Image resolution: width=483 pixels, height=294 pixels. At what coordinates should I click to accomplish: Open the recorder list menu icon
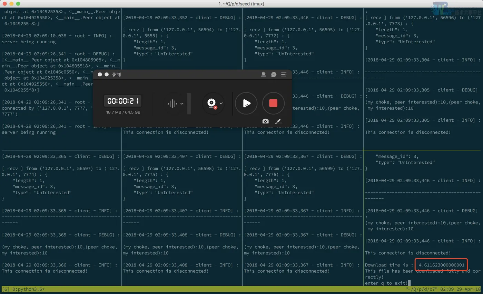pyautogui.click(x=284, y=74)
